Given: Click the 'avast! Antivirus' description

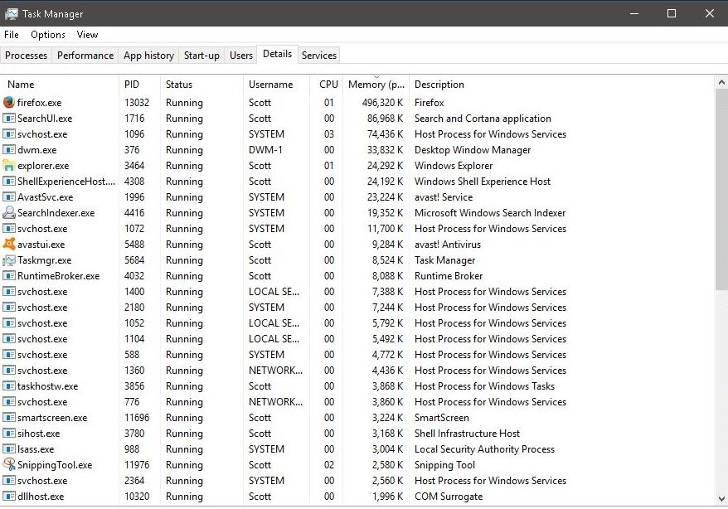Looking at the screenshot, I should click(447, 245).
